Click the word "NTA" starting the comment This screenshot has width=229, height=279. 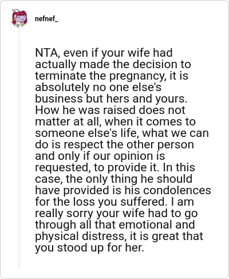click(46, 53)
